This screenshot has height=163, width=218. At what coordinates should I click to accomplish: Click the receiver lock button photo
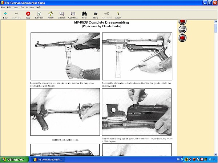[137, 112]
